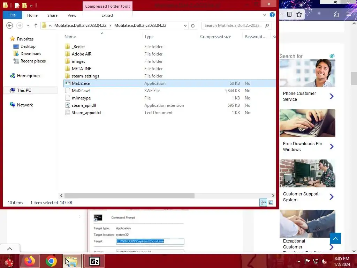Switch to details view layout
Screen dimensions: 357x268
(x=264, y=202)
